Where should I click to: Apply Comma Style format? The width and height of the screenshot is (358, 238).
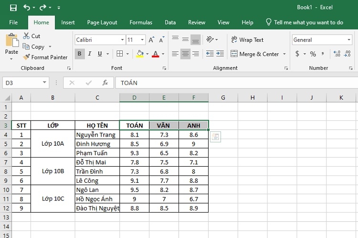point(323,54)
